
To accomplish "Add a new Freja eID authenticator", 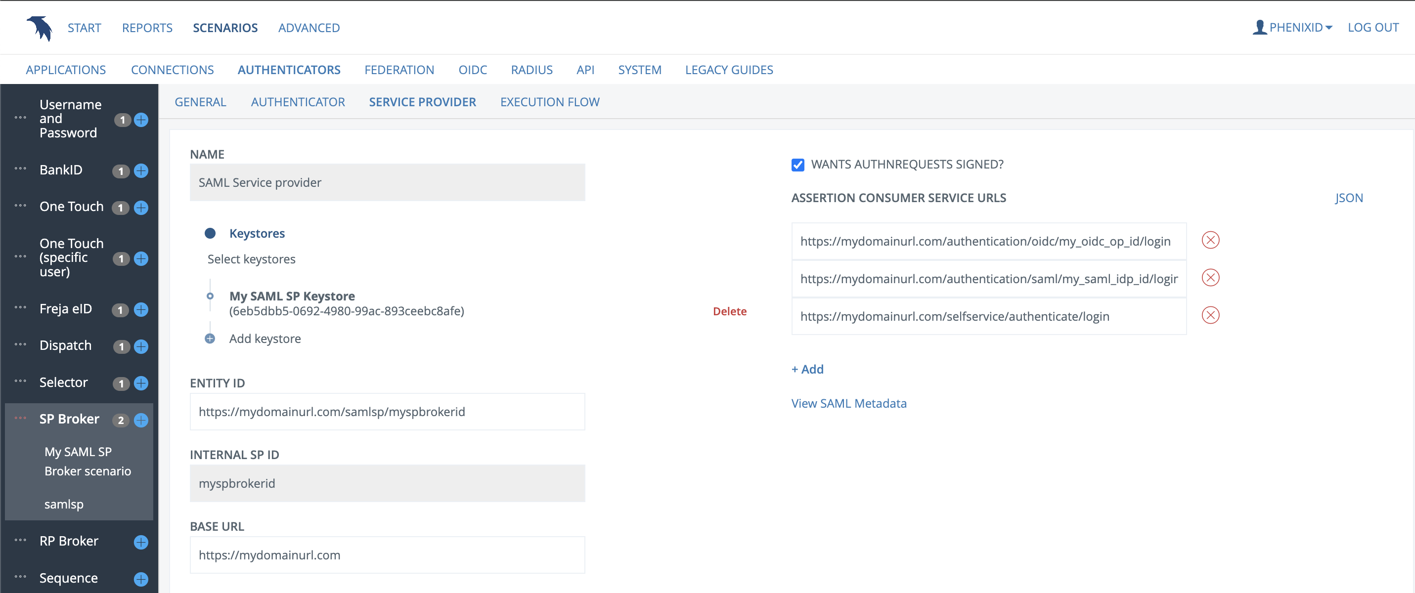I will (141, 310).
